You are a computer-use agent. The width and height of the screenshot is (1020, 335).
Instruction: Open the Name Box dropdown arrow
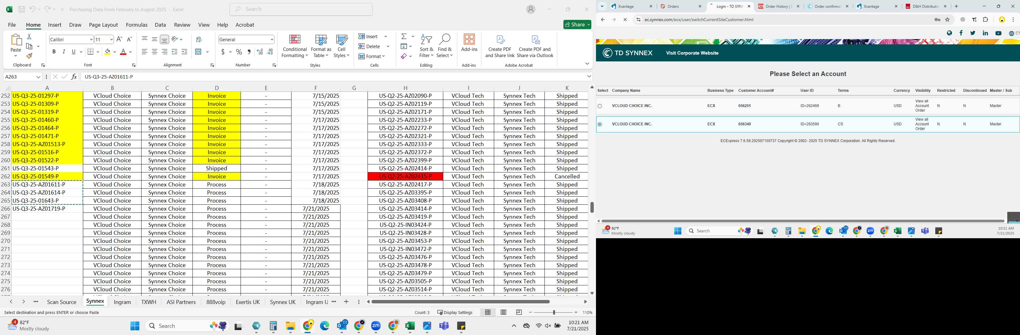[38, 77]
